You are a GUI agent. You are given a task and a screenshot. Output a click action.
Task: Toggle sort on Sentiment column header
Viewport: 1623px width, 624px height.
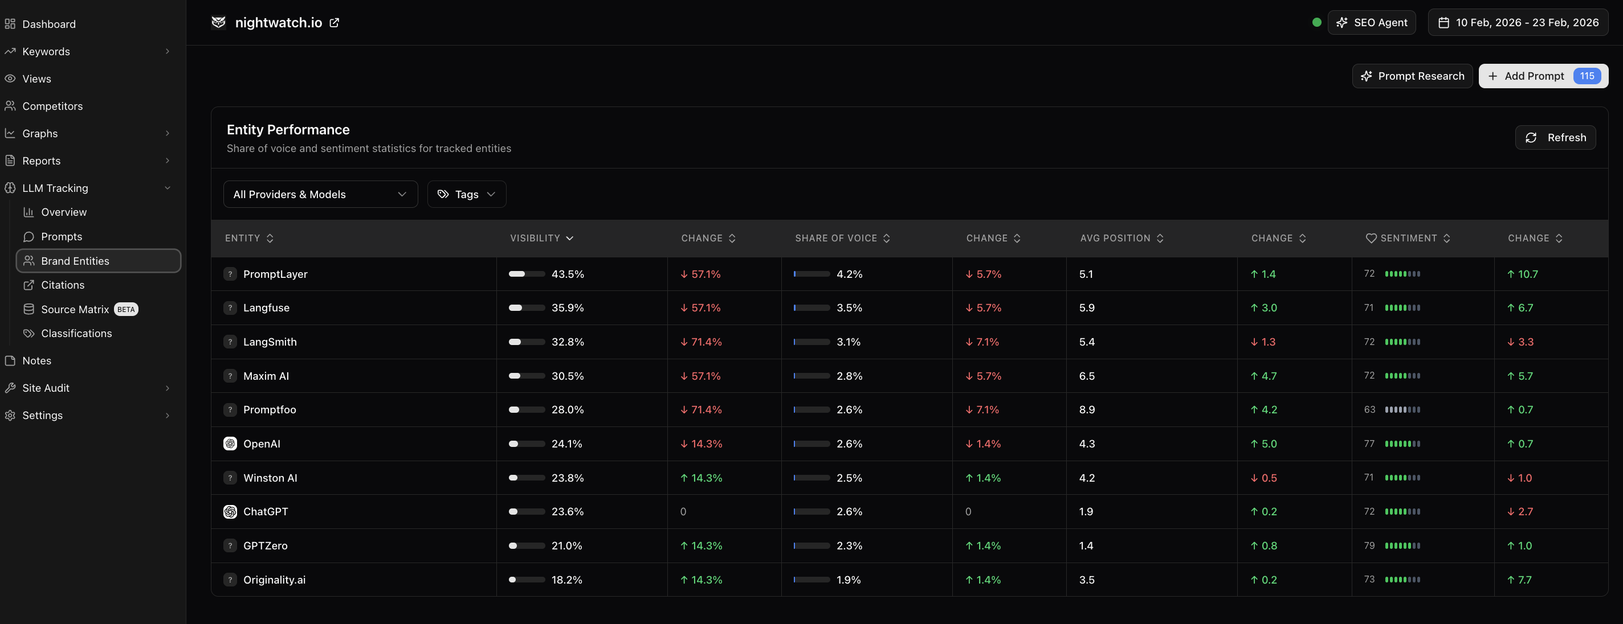[x=1408, y=238]
